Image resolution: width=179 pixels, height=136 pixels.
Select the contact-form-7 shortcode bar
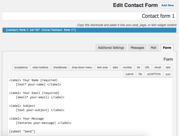[x=89, y=30]
